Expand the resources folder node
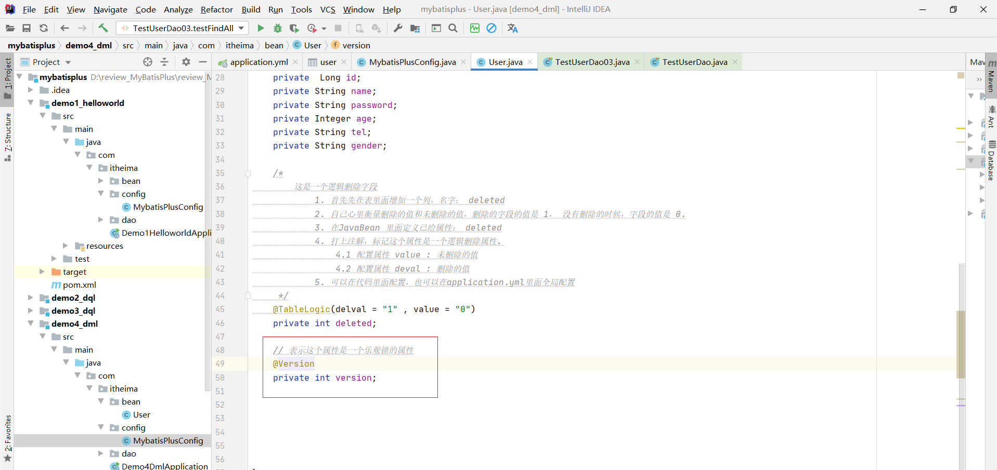This screenshot has height=470, width=997. pos(66,246)
